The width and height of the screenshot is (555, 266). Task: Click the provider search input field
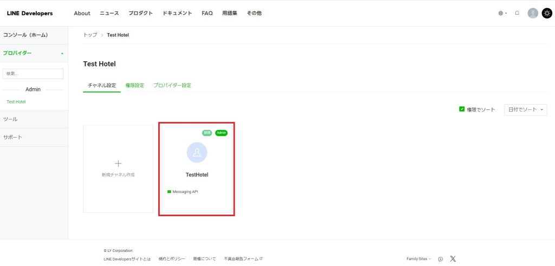(x=33, y=74)
